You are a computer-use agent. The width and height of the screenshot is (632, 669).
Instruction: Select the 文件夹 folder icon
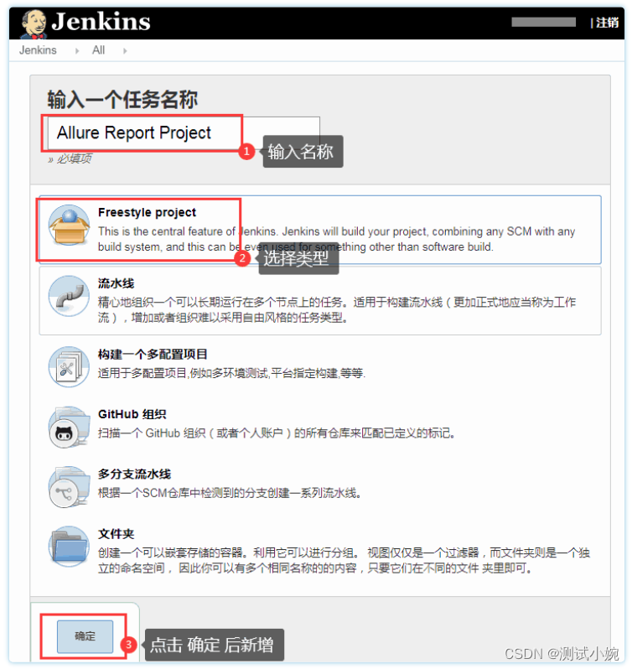69,546
